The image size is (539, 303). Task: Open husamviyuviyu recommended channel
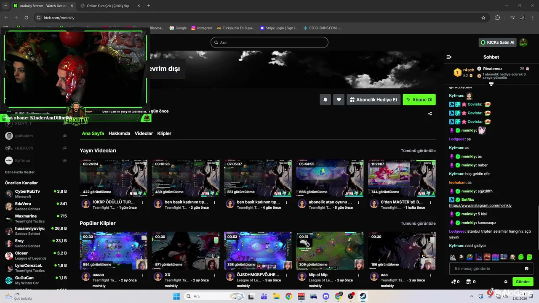(x=36, y=231)
